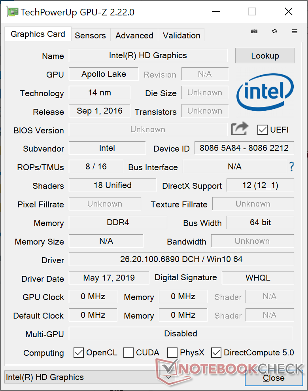Enable the PhysX checkbox
The height and width of the screenshot is (391, 308).
pos(172,353)
